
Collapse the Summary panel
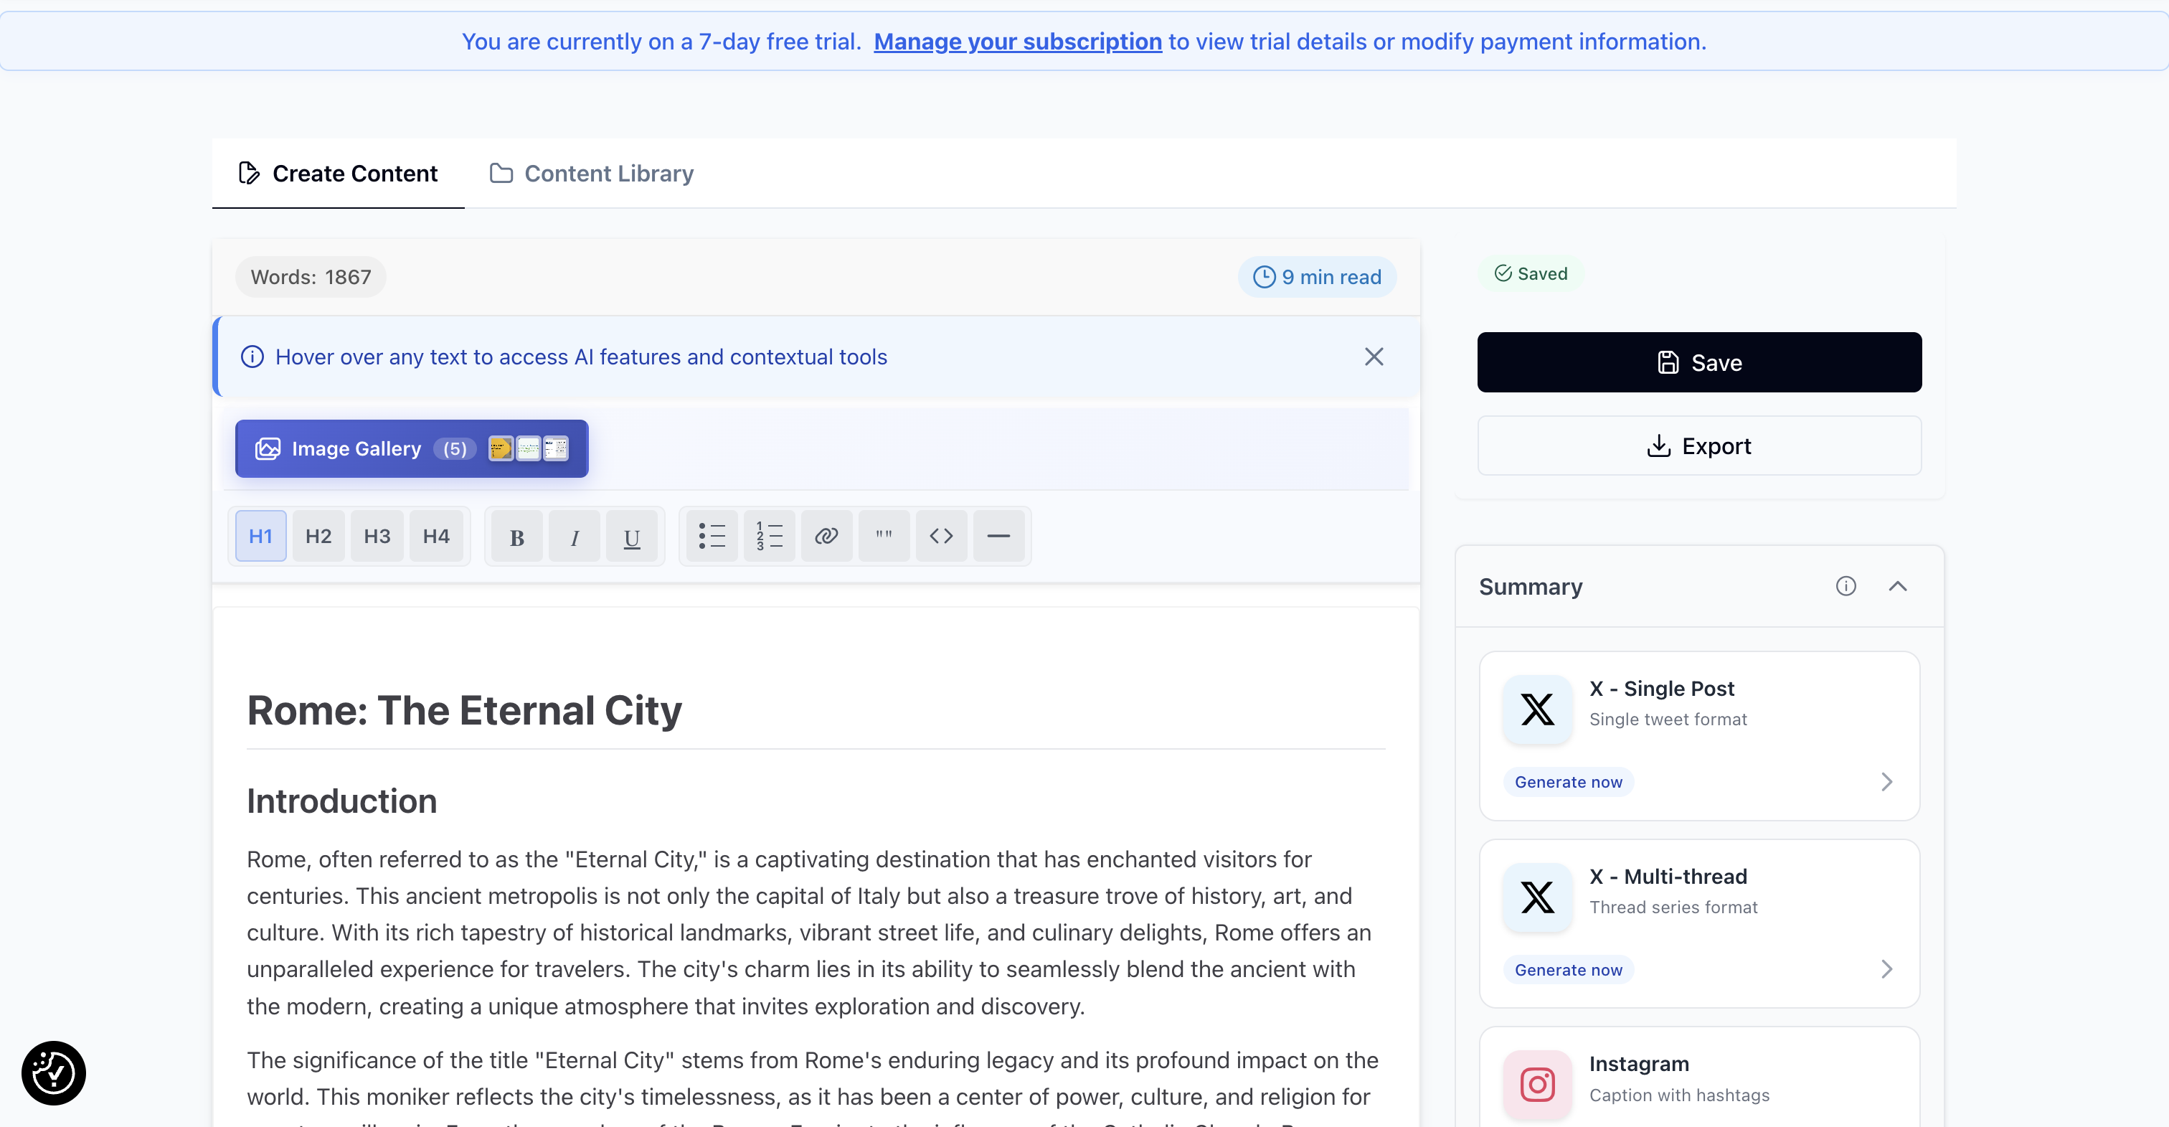pos(1898,586)
